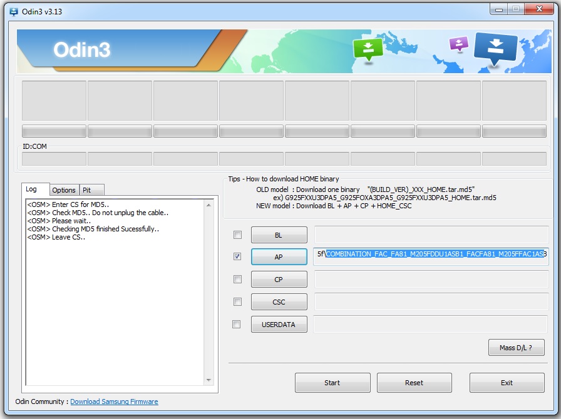Click the log scrollbar up arrow
Screen dimensions: 561x419
(x=208, y=205)
